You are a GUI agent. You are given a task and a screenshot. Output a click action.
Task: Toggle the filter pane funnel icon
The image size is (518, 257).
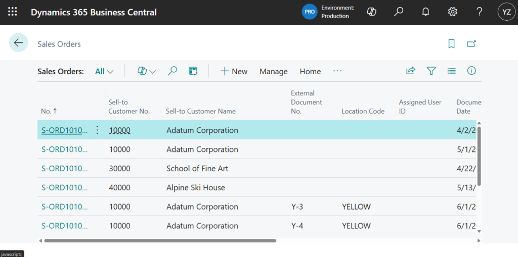coord(431,71)
